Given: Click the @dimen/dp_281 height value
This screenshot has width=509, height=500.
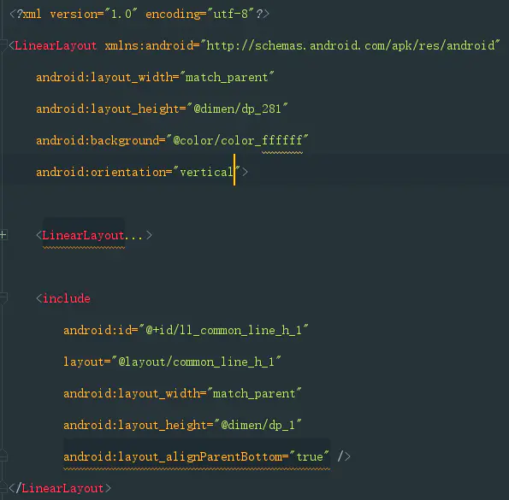Looking at the screenshot, I should [237, 109].
